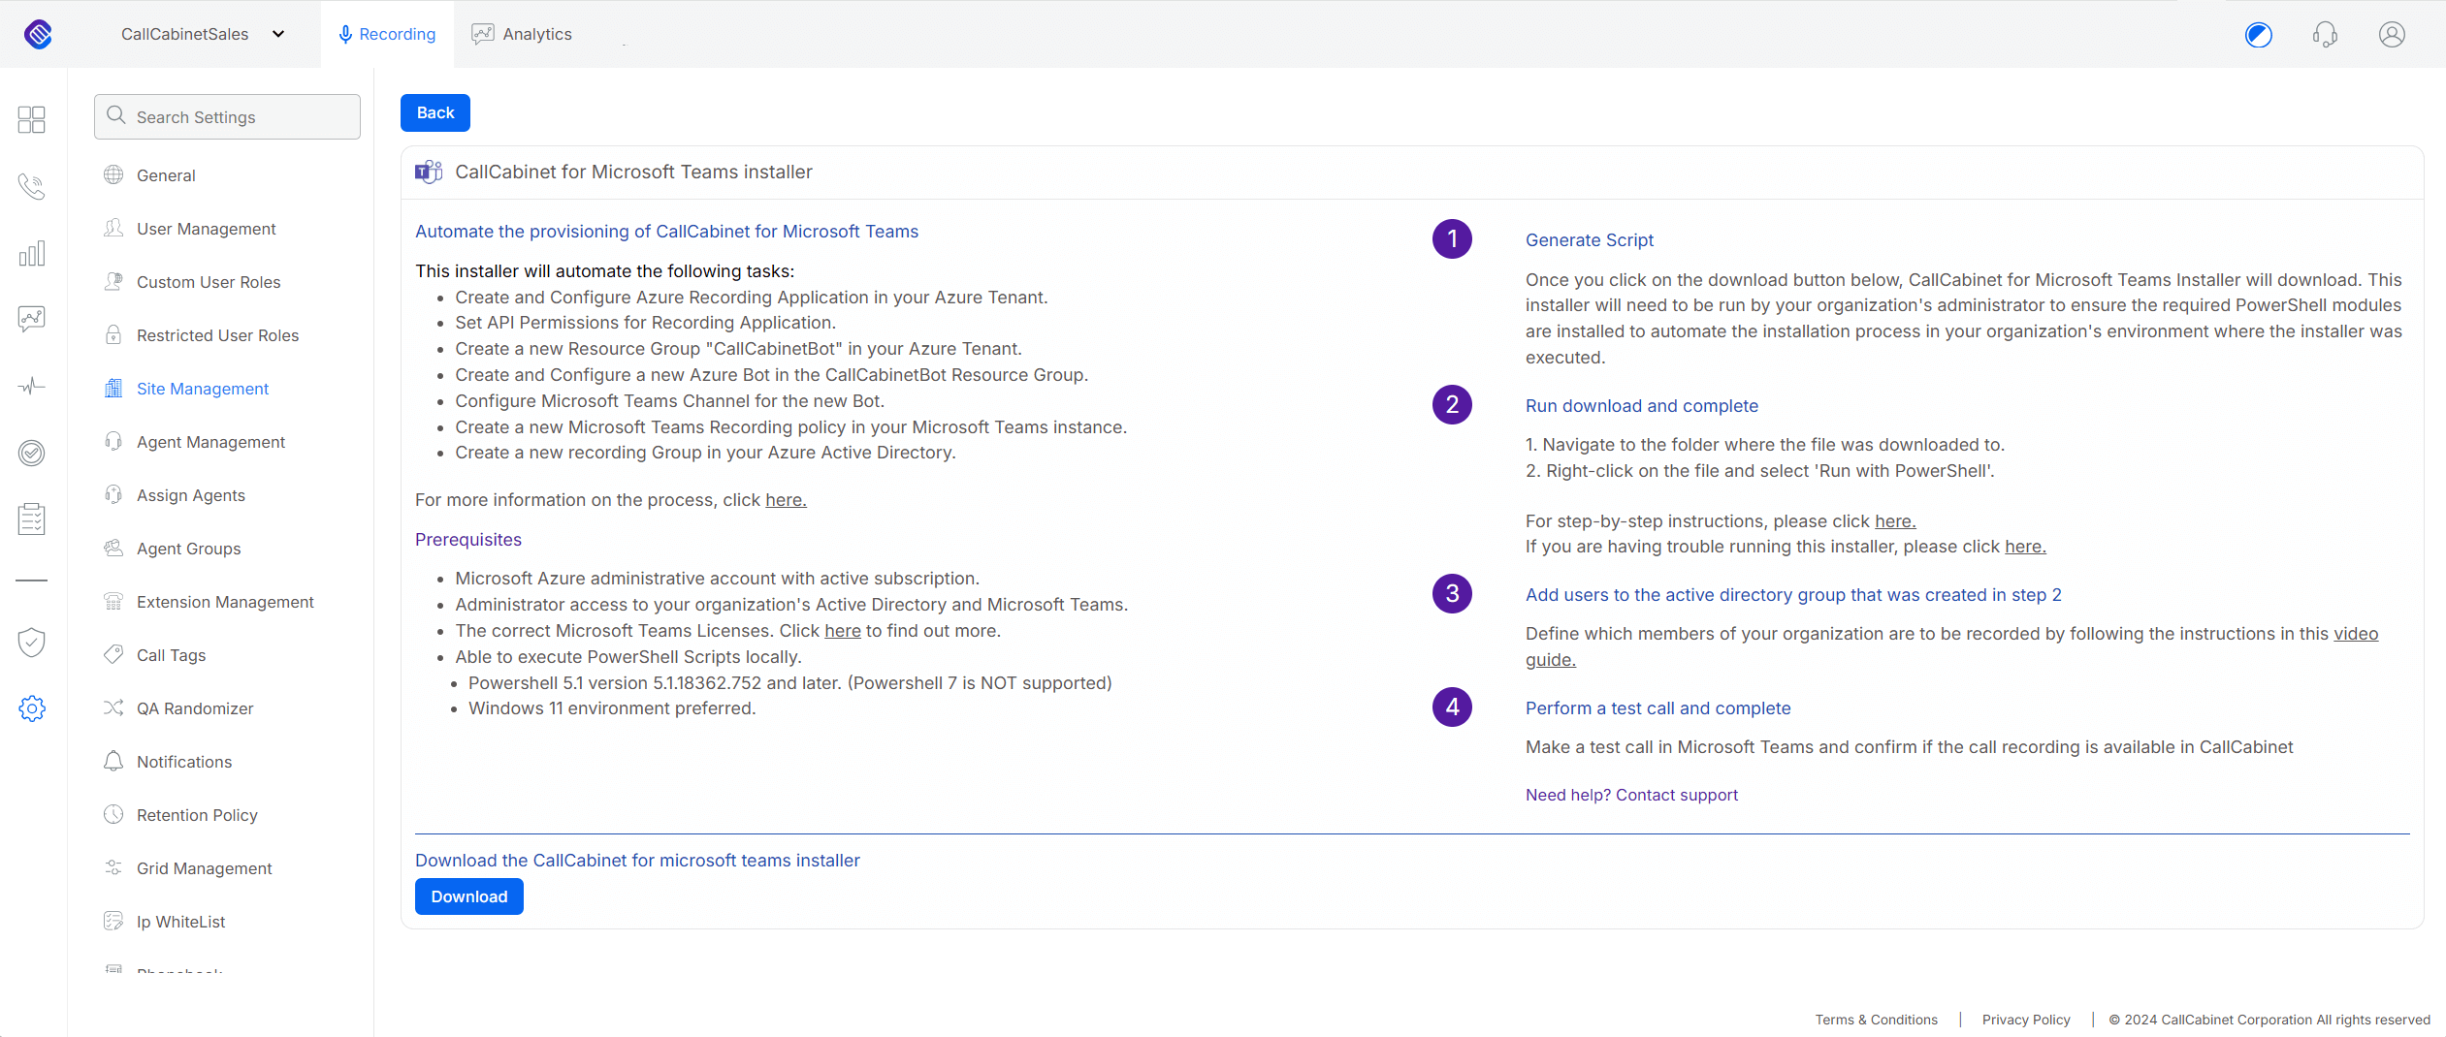Viewport: 2446px width, 1037px height.
Task: Click the bar chart icon in sidebar
Action: coord(32,253)
